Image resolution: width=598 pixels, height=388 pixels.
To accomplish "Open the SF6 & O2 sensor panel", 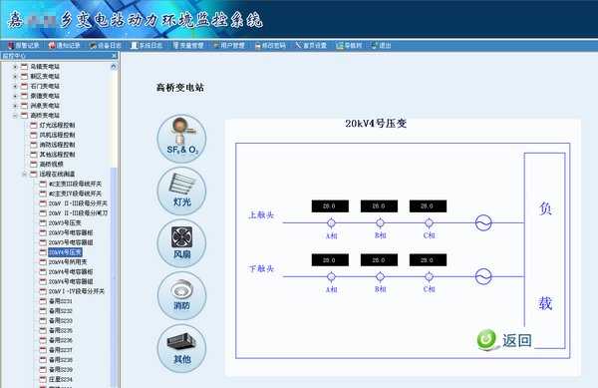I will pos(181,139).
